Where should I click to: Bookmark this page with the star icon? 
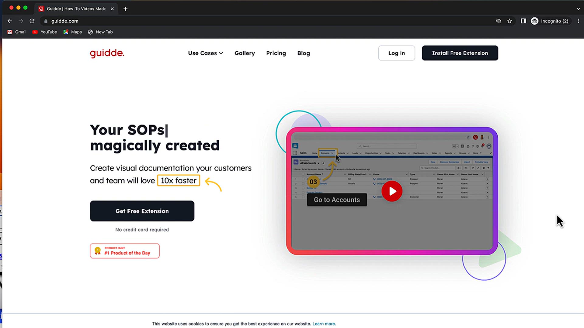pyautogui.click(x=509, y=21)
